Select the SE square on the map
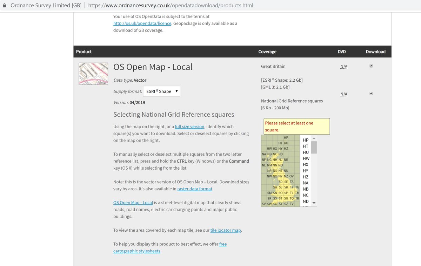This screenshot has width=421, height=266. pyautogui.click(x=286, y=182)
